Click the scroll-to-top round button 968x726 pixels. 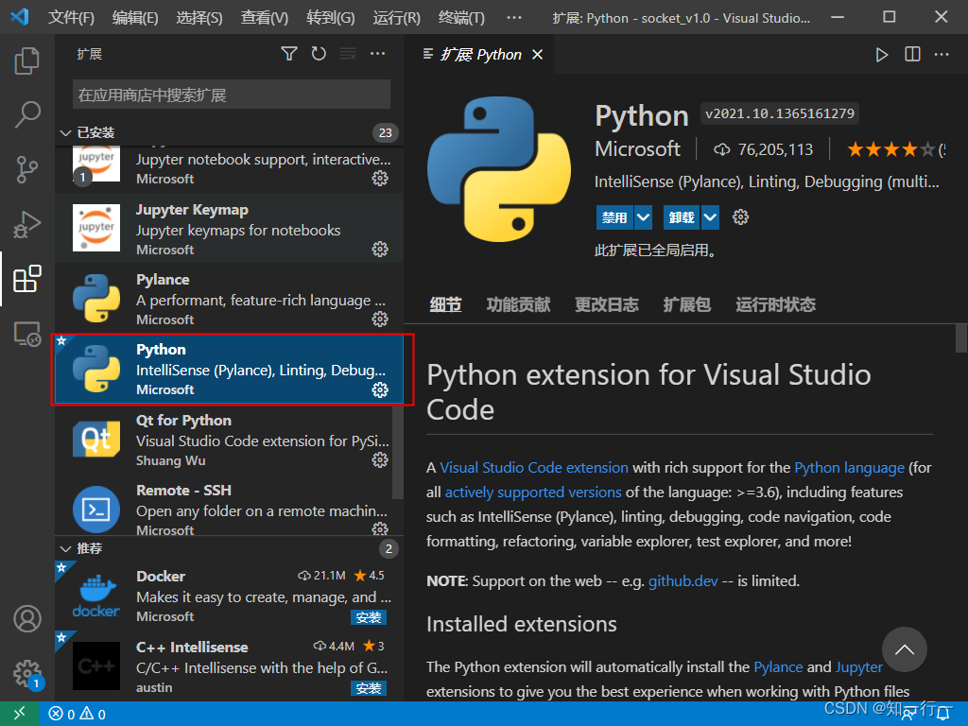tap(905, 649)
